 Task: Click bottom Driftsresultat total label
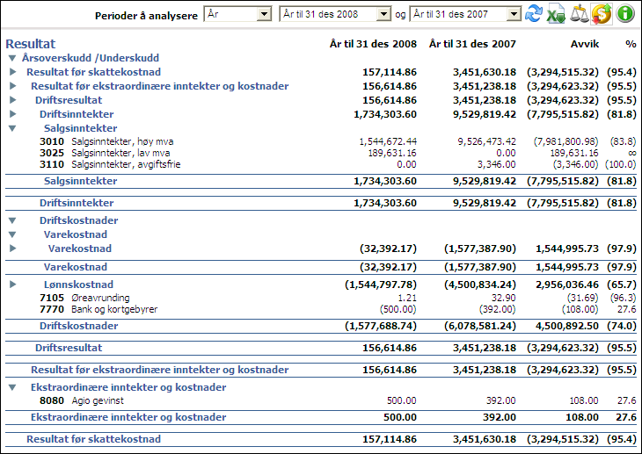tap(69, 348)
